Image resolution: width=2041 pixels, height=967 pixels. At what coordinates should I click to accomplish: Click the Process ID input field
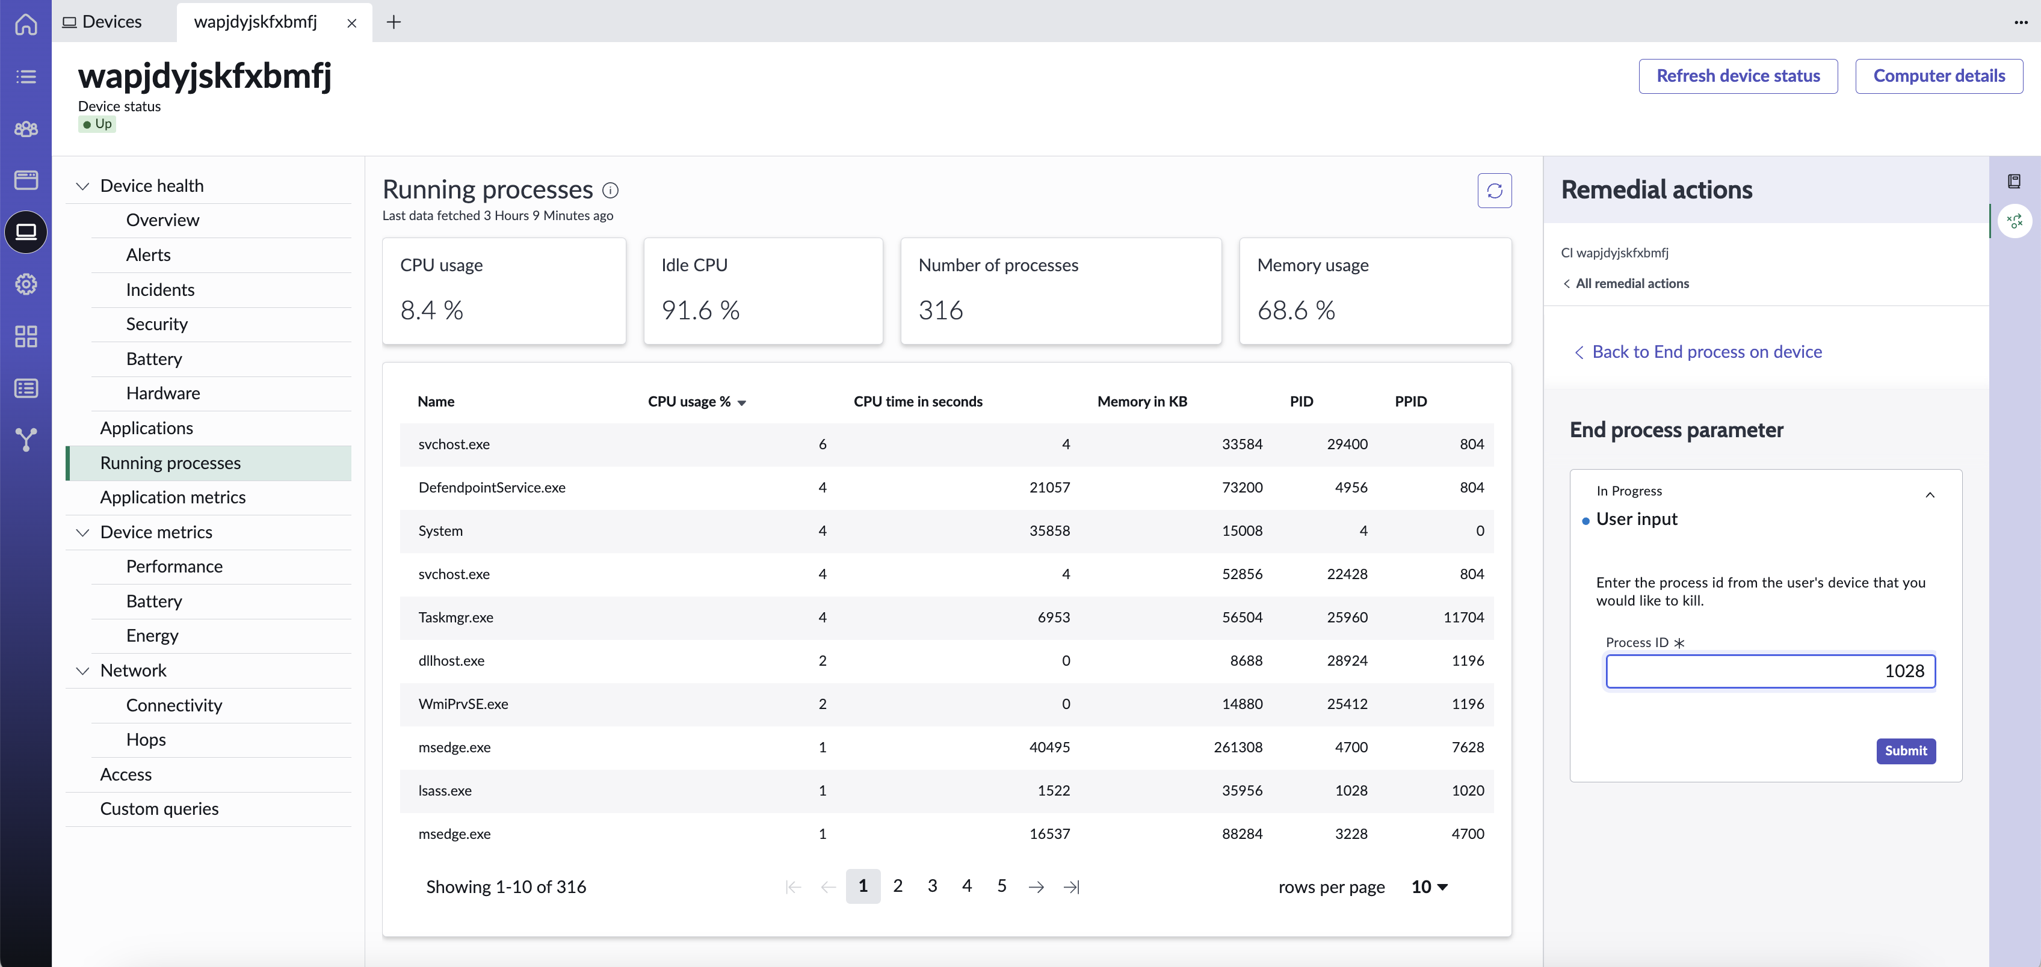[x=1771, y=672]
